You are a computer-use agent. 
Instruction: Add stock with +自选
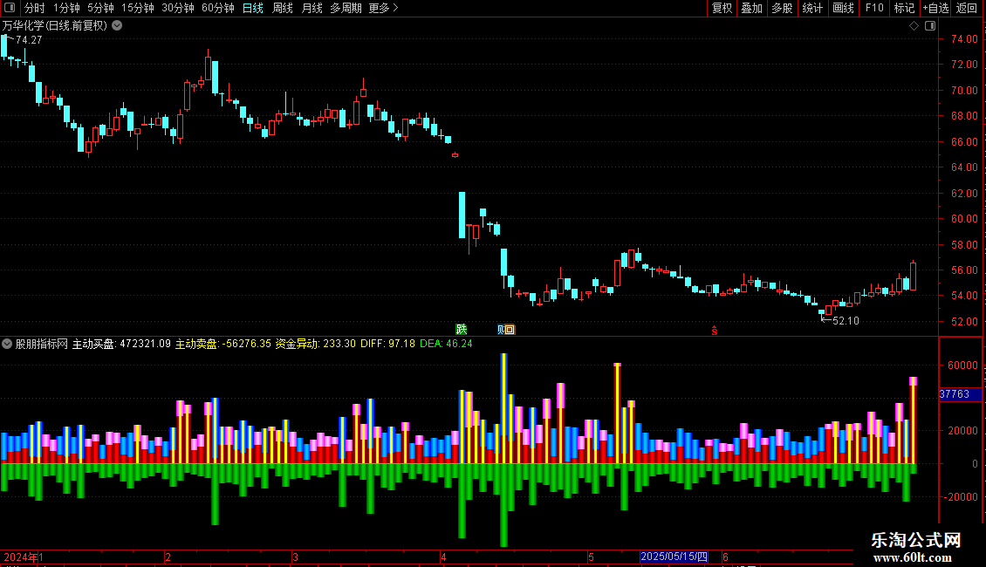pyautogui.click(x=935, y=8)
